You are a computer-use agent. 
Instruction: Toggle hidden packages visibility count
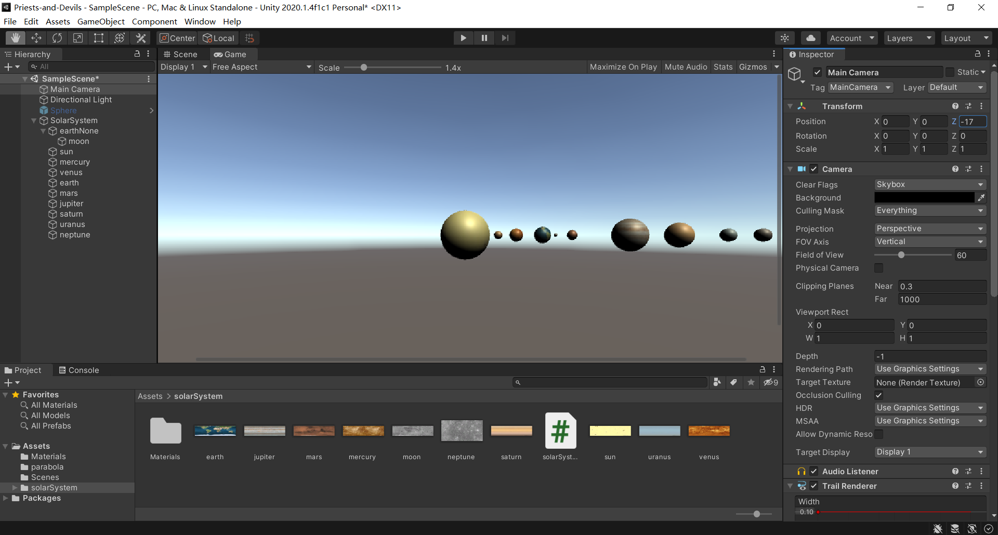[771, 382]
